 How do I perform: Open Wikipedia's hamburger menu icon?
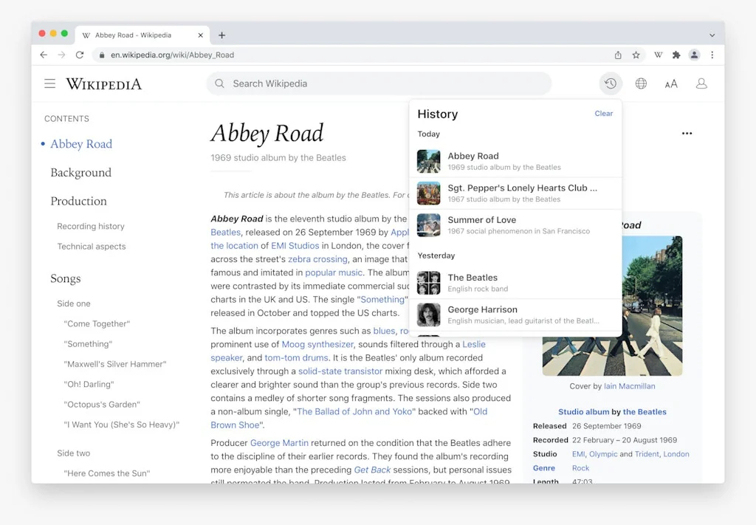coord(49,83)
